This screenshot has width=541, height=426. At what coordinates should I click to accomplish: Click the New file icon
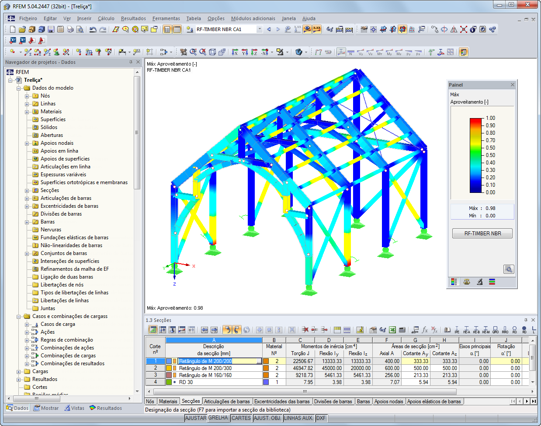[13, 29]
